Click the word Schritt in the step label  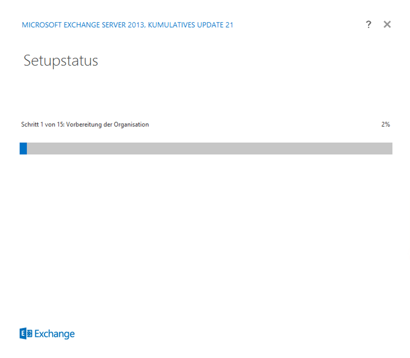pos(30,124)
